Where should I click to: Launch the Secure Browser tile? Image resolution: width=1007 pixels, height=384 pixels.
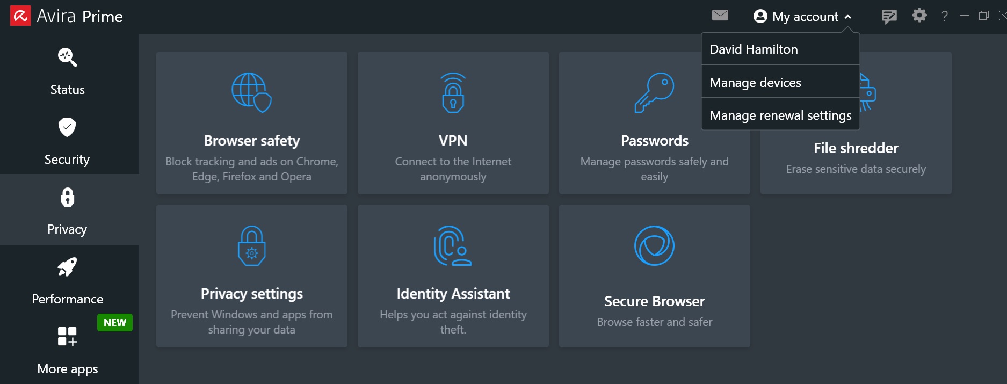655,276
